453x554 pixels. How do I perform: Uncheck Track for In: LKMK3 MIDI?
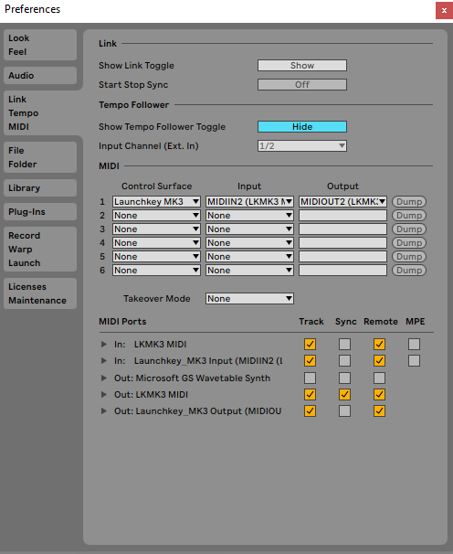point(310,344)
